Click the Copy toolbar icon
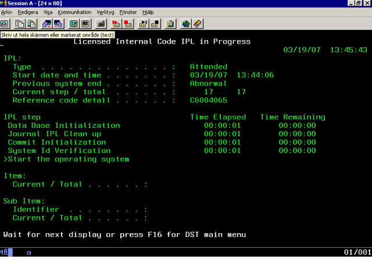372x257 pixels. click(x=19, y=24)
